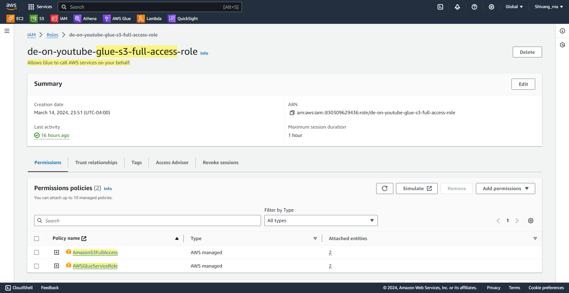Check the AWSGlueServiceRole row checkbox
This screenshot has height=293, width=569.
click(x=37, y=266)
